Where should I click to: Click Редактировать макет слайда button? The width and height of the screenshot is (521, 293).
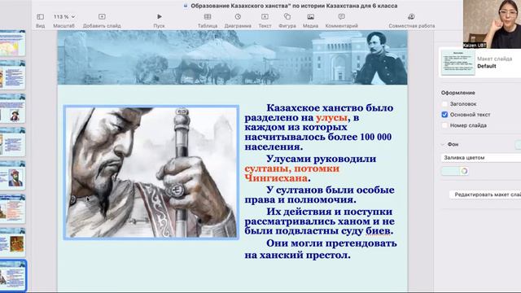tap(485, 195)
